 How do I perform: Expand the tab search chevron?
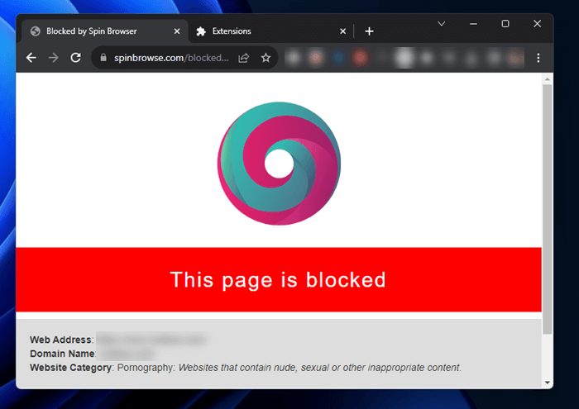(442, 24)
